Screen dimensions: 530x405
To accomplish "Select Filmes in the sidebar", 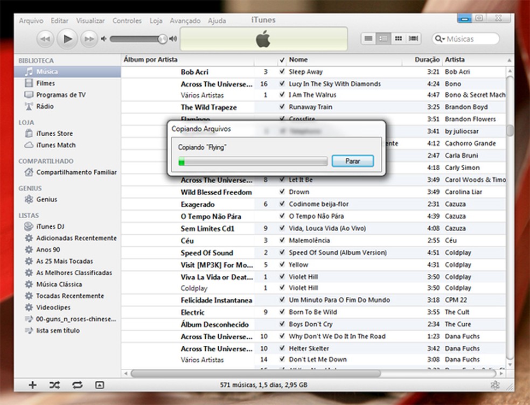I will 67,83.
